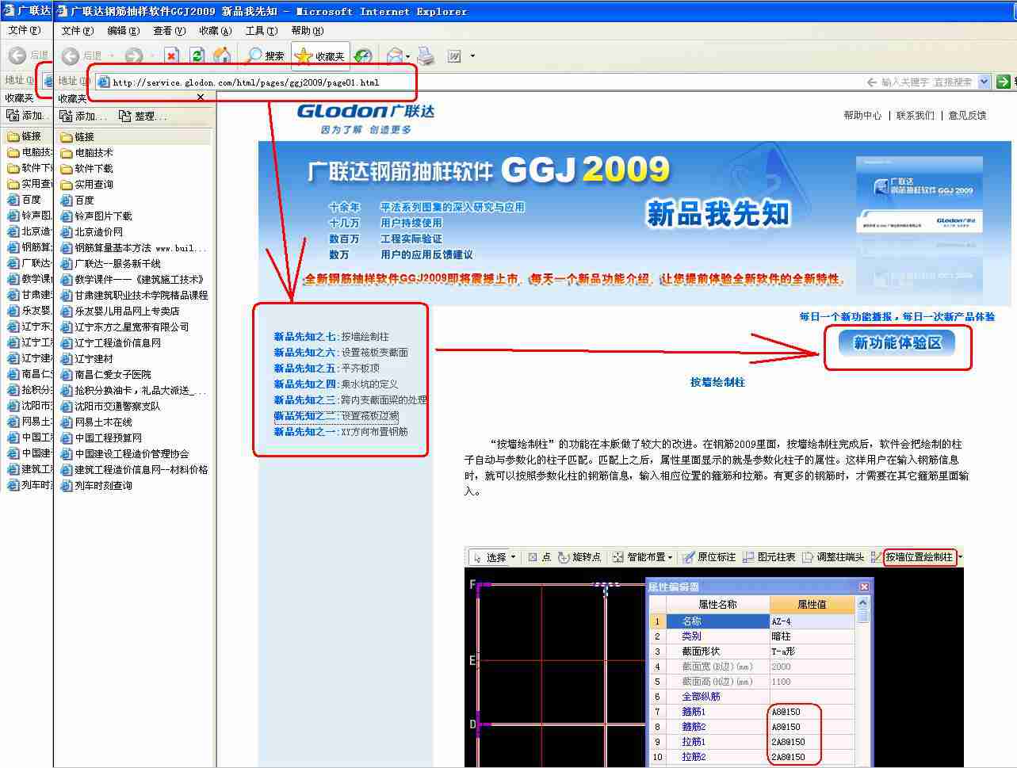
Task: Click 整理 in the favorites panel
Action: (143, 116)
